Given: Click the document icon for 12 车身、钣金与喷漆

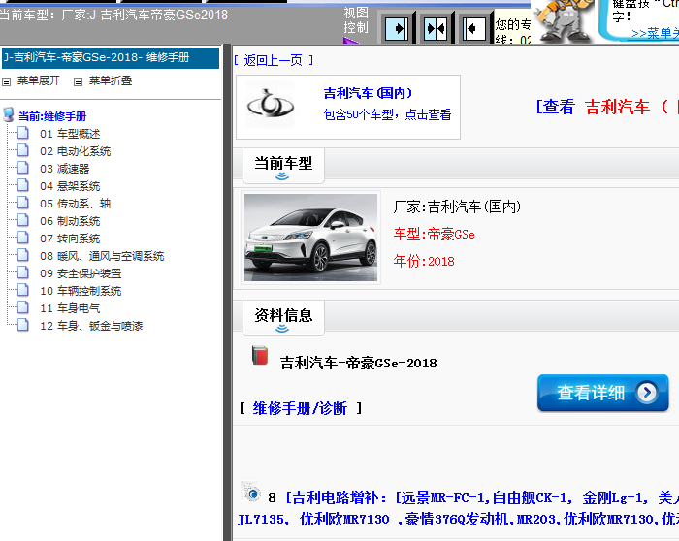Looking at the screenshot, I should click(x=23, y=325).
